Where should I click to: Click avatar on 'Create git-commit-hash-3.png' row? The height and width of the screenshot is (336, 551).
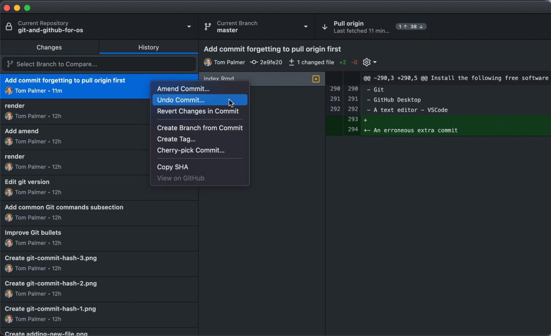tap(9, 268)
